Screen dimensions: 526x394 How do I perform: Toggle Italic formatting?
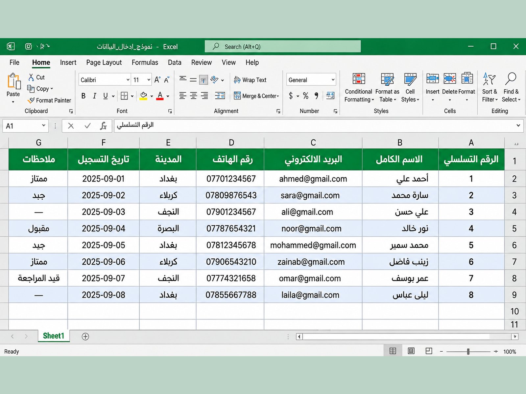[x=95, y=96]
